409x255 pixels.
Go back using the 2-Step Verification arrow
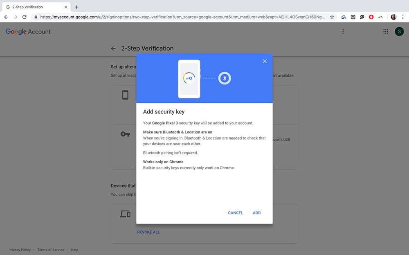coord(113,49)
